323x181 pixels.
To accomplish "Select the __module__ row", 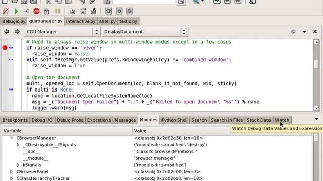I will [x=156, y=158].
